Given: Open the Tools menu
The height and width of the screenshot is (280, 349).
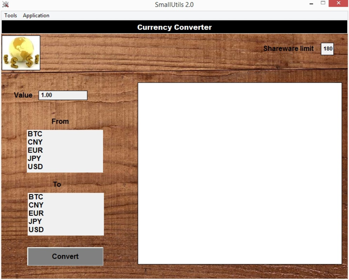Looking at the screenshot, I should 11,15.
